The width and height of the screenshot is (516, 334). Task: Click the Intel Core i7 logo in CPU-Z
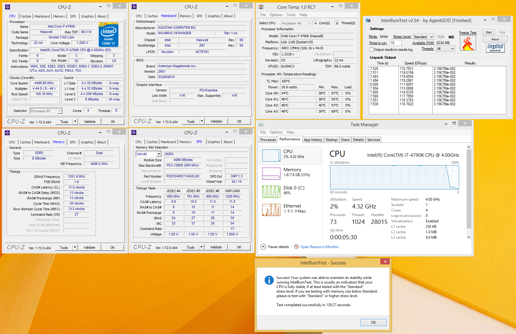pos(109,34)
